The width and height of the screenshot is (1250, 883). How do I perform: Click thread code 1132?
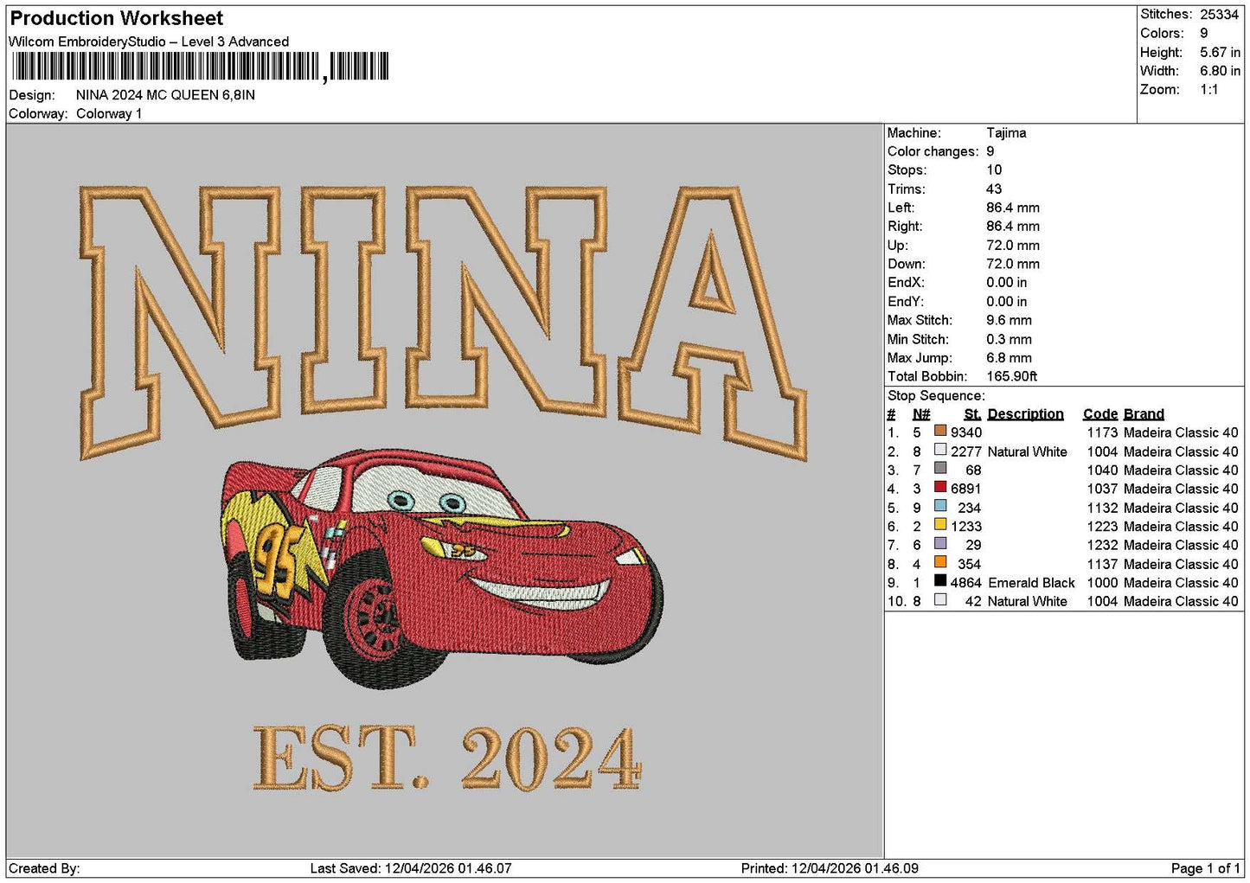pyautogui.click(x=1102, y=508)
